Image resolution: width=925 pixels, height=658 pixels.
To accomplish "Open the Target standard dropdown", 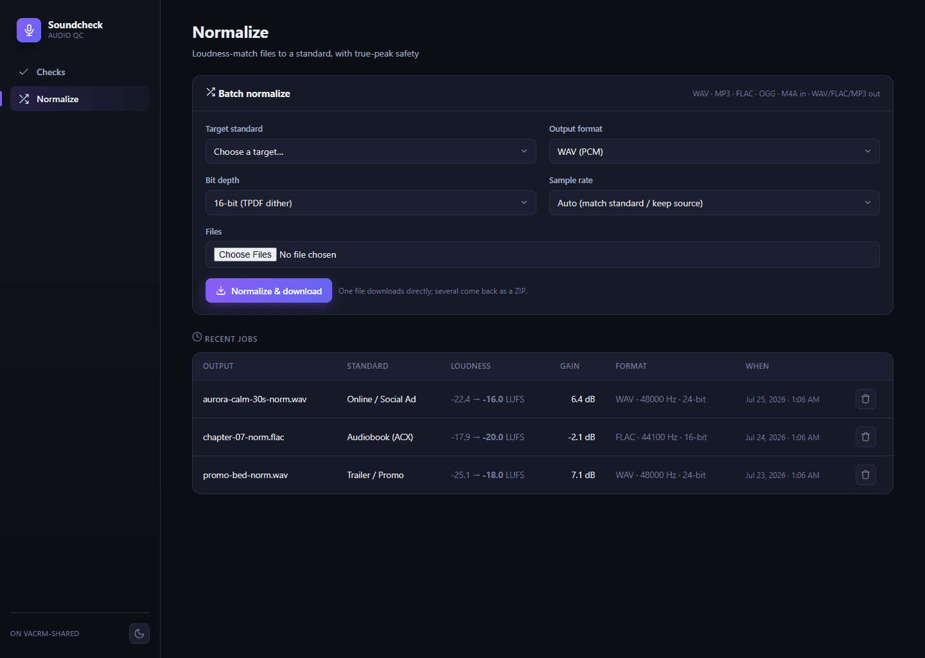I will [x=371, y=152].
